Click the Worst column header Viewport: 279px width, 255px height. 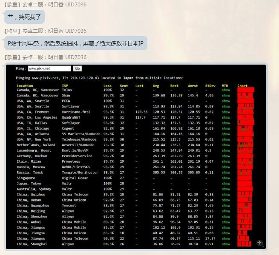coord(193,86)
